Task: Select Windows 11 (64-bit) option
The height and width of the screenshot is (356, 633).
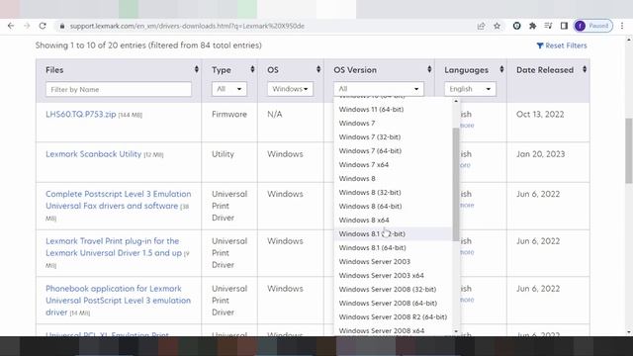Action: click(393, 110)
